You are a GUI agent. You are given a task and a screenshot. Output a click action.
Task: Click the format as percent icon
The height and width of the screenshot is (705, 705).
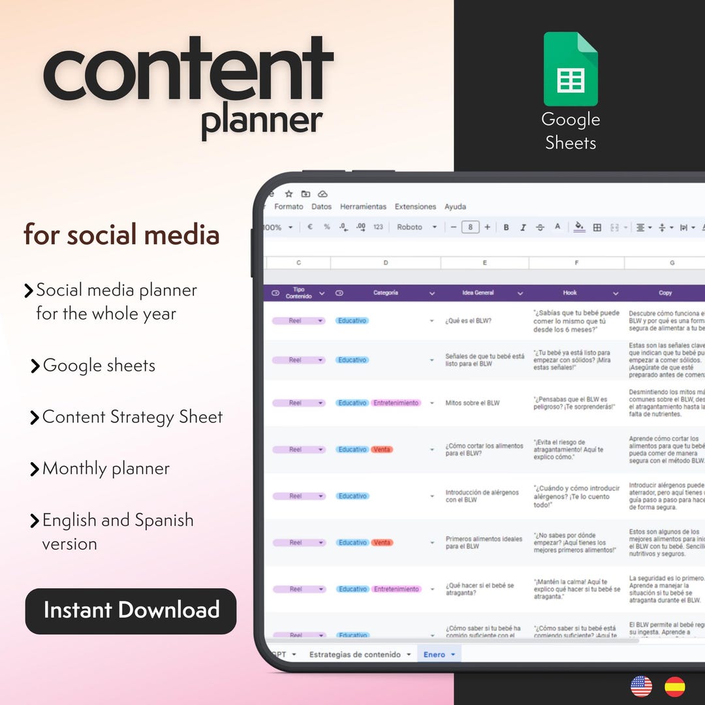click(326, 227)
